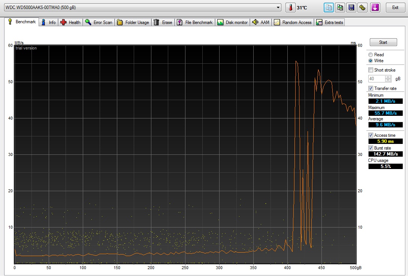408x277 pixels.
Task: Select the Read radio button
Action: [x=371, y=55]
